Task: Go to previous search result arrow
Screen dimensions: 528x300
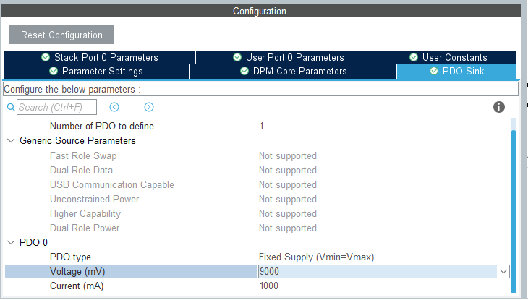Action: [x=114, y=107]
